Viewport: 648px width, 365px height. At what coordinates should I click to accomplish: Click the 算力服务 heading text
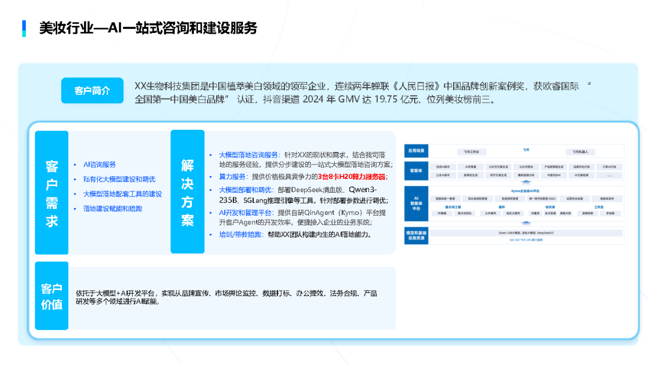click(232, 176)
